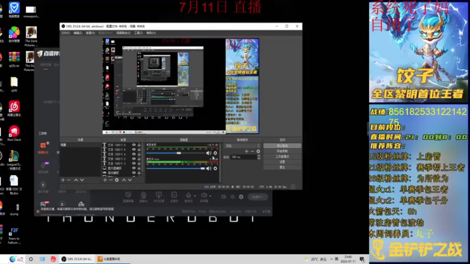Image resolution: width=470 pixels, height=264 pixels.
Task: Move scene down in OBS scenes panel
Action: pos(82,180)
